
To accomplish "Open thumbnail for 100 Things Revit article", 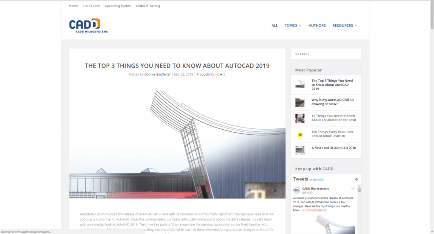I will click(300, 134).
